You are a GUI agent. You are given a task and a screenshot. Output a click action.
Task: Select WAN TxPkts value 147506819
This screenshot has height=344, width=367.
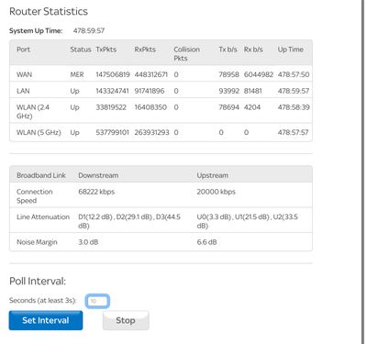(113, 74)
